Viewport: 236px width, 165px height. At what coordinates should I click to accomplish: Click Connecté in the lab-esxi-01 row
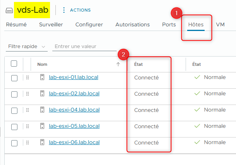[146, 77]
